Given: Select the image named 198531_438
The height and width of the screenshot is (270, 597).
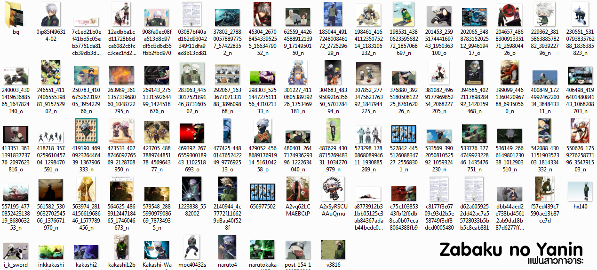Looking at the screenshot, I should (x=404, y=14).
